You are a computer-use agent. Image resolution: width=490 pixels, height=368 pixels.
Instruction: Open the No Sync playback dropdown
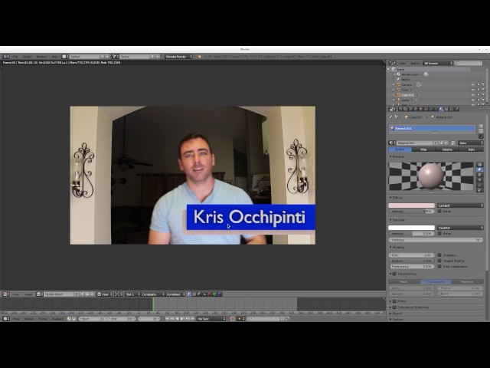coord(211,319)
